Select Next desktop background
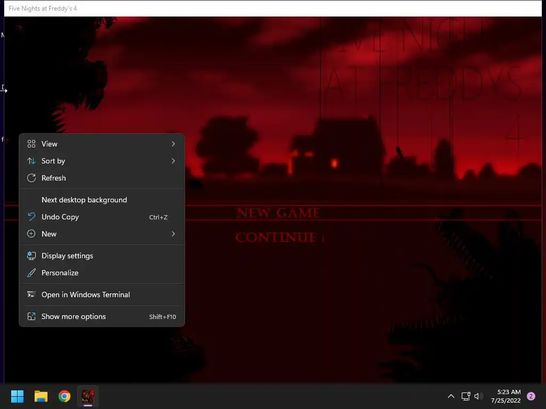The width and height of the screenshot is (546, 409). click(102, 200)
